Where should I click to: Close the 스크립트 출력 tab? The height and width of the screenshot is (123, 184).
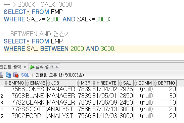(x=25, y=67)
